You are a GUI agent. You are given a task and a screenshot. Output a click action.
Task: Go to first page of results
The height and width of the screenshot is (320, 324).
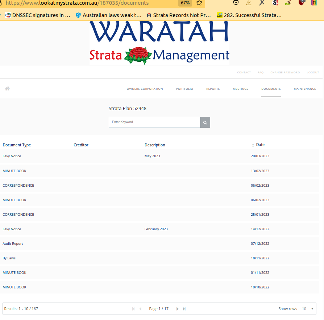click(133, 309)
